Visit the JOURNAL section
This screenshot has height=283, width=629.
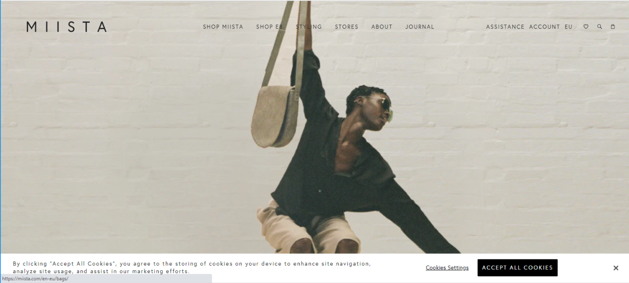point(420,27)
